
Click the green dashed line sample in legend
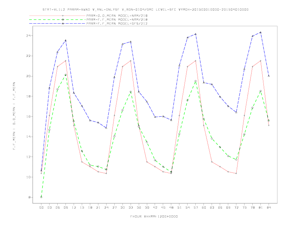57,20
